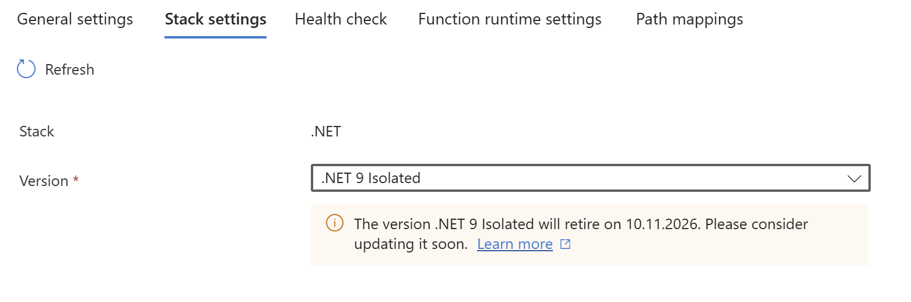Go to Function runtime settings tab

(510, 19)
